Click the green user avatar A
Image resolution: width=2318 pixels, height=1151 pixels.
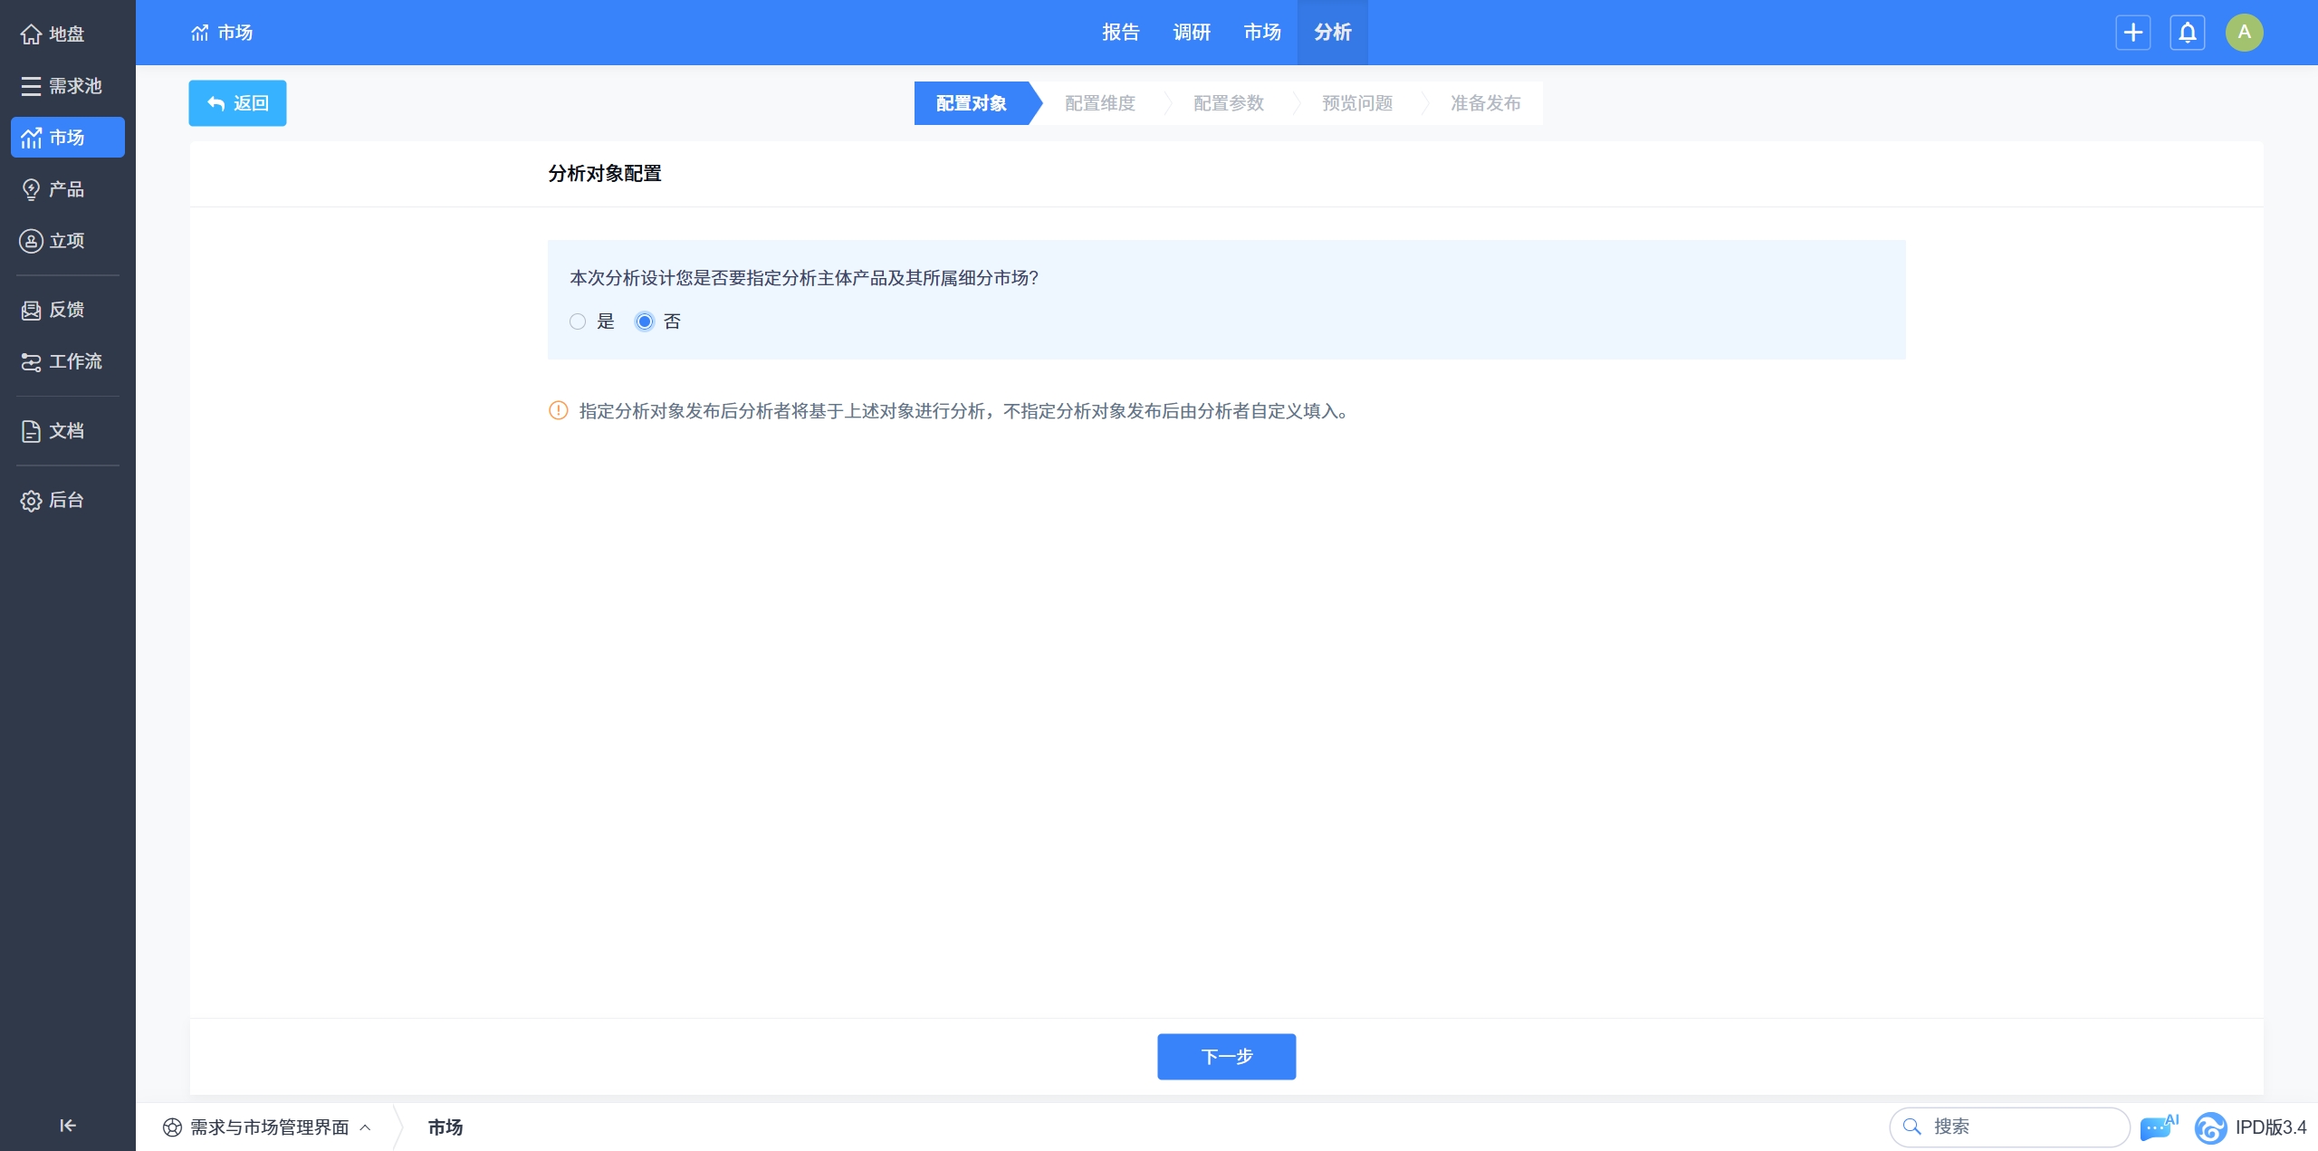click(x=2244, y=33)
